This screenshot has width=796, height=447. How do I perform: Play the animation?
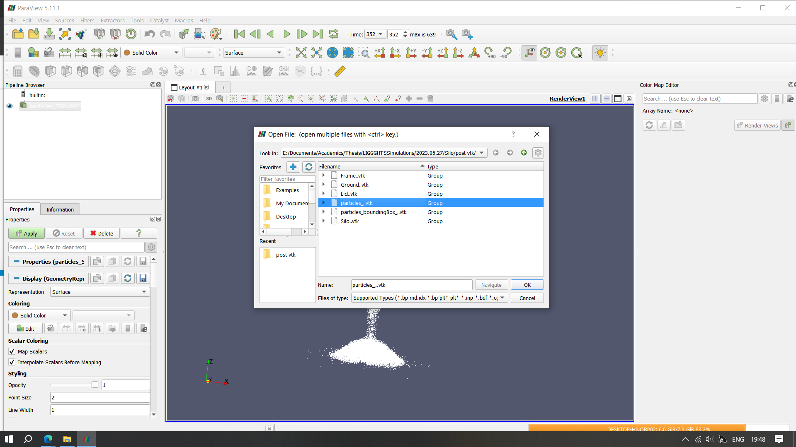(286, 34)
